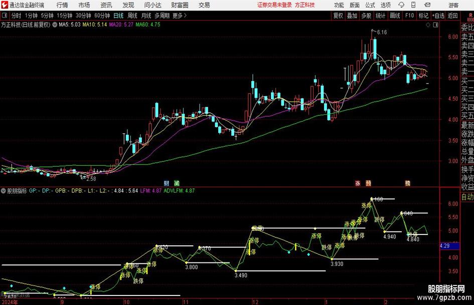The height and width of the screenshot is (305, 474).
Task: Click the 4.29 price axis marker
Action: point(449,246)
